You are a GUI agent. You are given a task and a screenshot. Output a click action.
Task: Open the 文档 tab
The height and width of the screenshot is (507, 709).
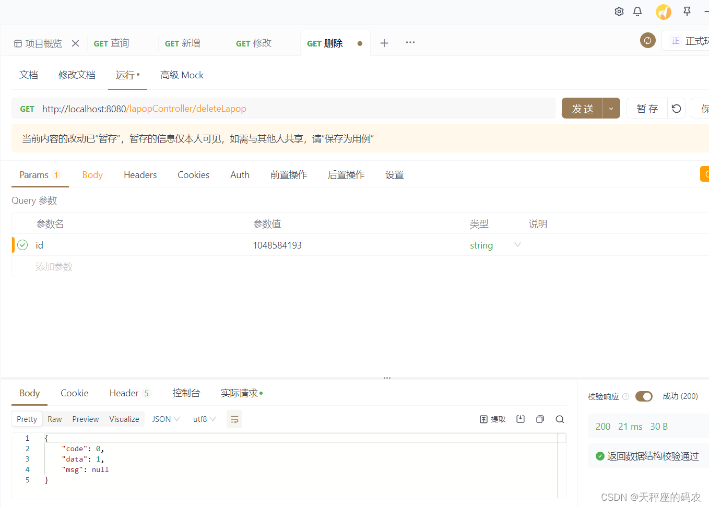pyautogui.click(x=29, y=75)
